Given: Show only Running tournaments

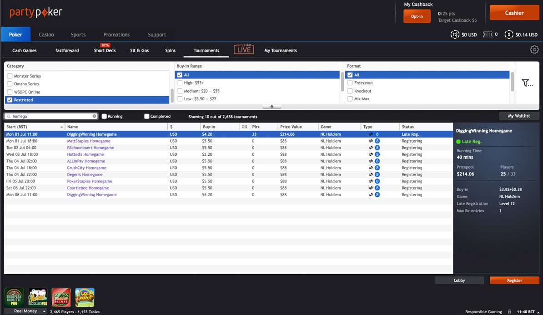Looking at the screenshot, I should [x=104, y=117].
